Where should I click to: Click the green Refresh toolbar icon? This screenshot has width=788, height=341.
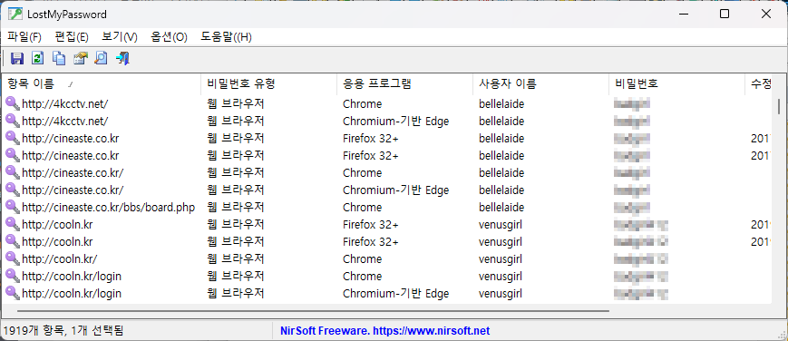click(x=38, y=58)
